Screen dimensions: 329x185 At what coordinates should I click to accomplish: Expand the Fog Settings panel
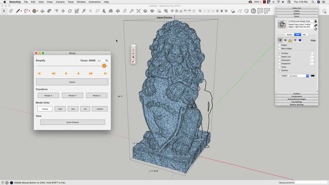[x=297, y=102]
